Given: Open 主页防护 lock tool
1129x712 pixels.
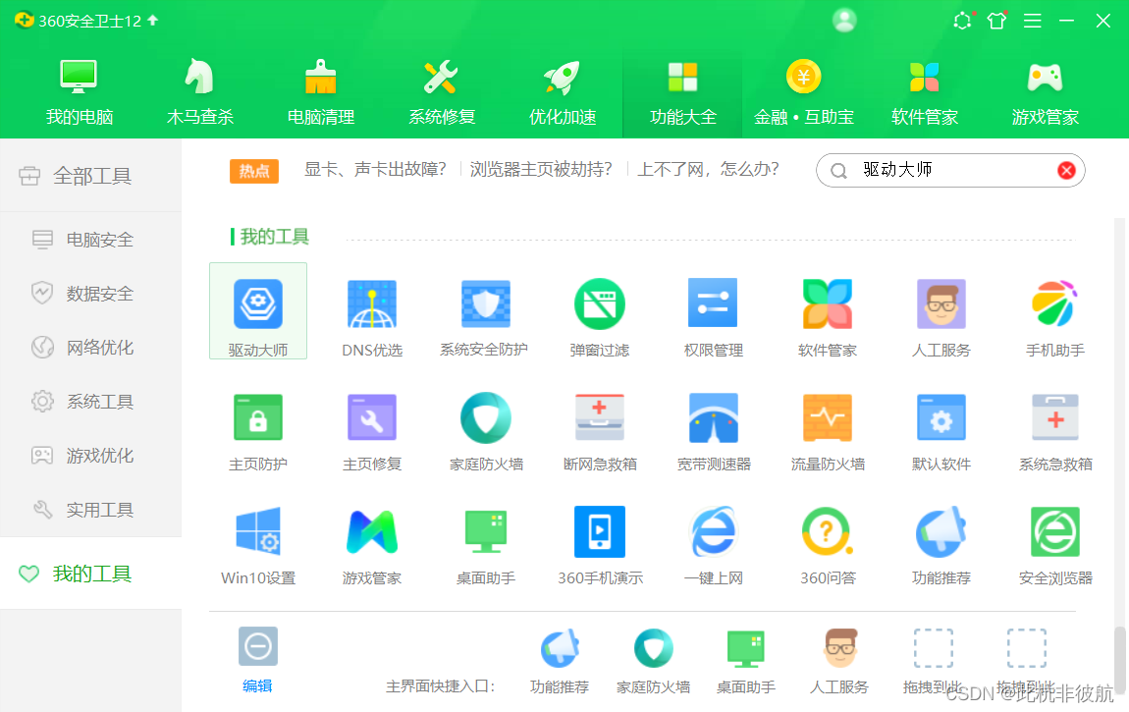Looking at the screenshot, I should pos(258,432).
